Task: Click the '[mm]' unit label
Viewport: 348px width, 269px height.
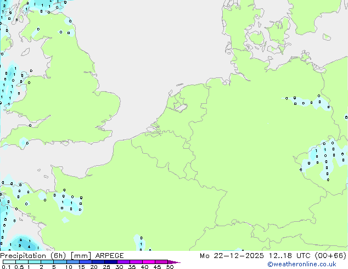Action: point(81,256)
